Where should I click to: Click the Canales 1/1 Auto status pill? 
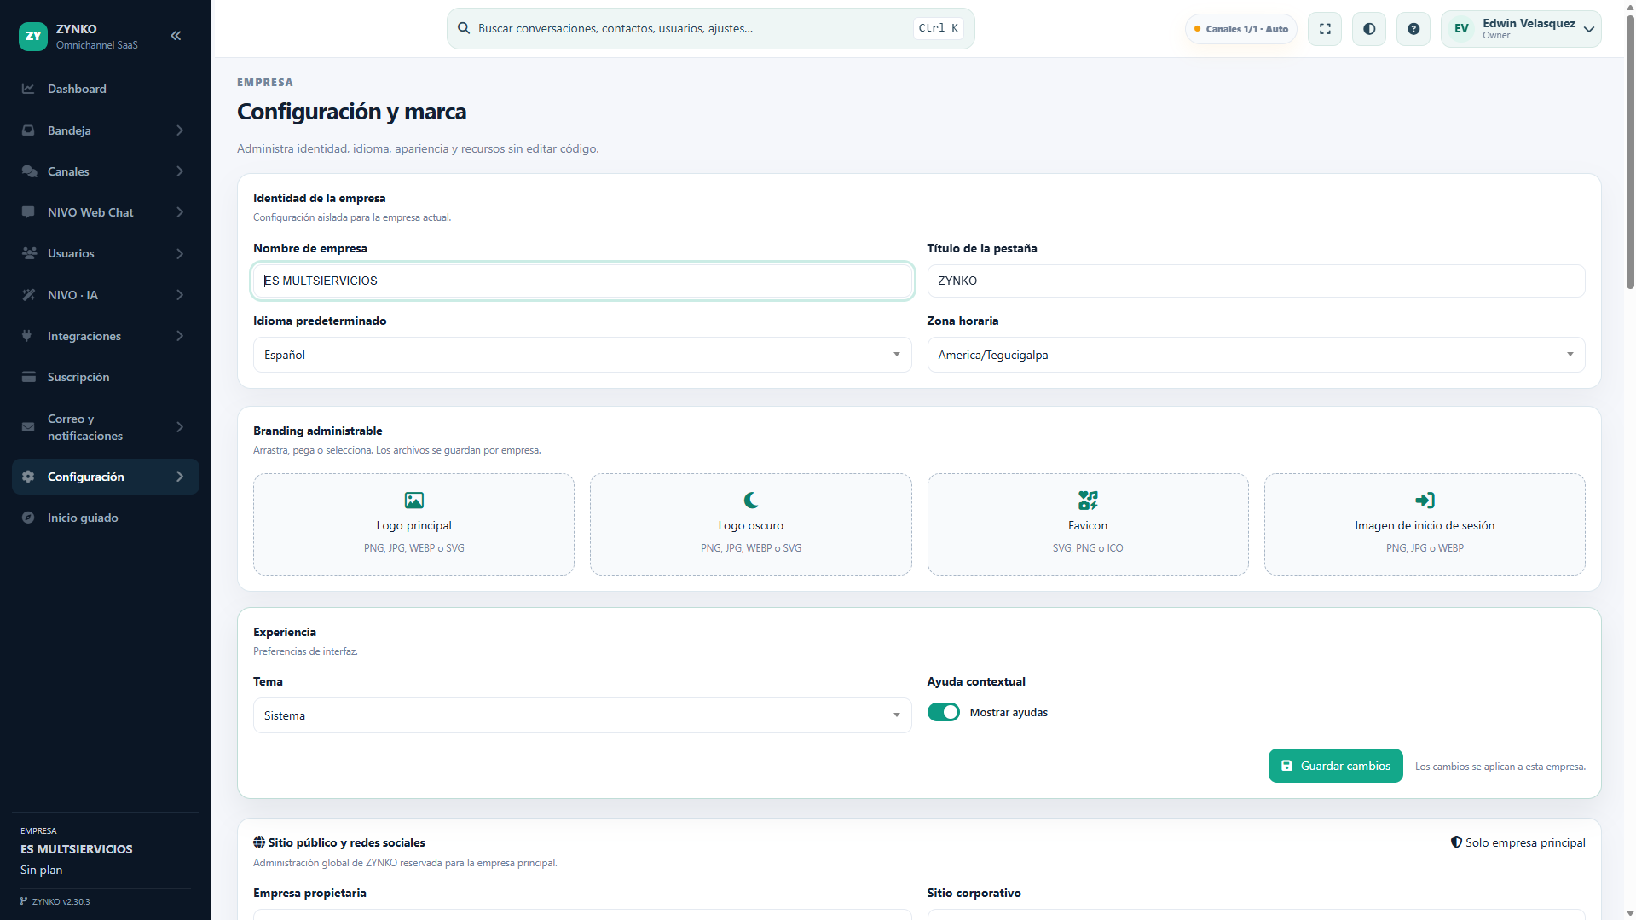[x=1241, y=29]
